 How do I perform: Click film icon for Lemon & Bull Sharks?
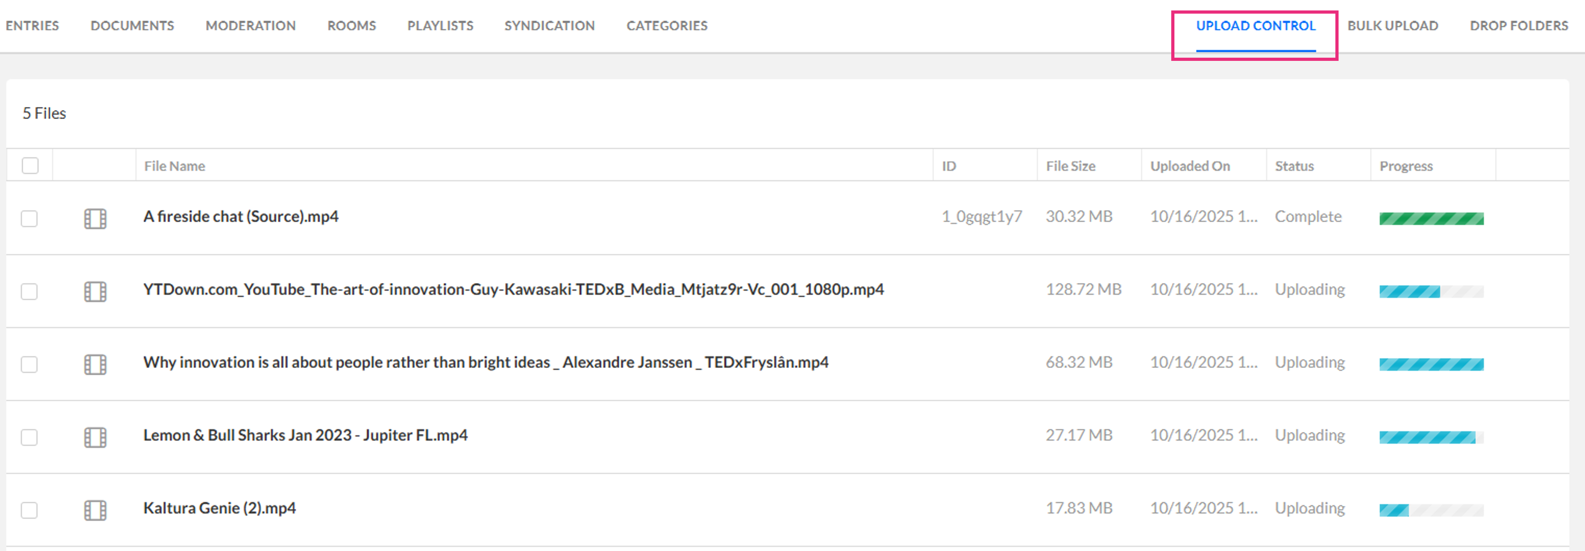point(95,437)
